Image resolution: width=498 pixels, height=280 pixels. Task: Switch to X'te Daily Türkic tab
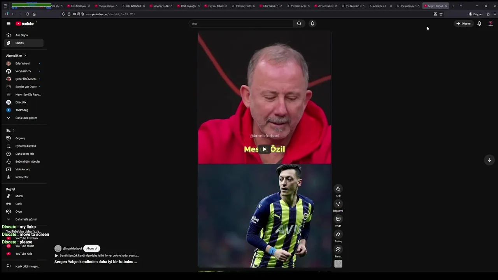click(x=243, y=6)
